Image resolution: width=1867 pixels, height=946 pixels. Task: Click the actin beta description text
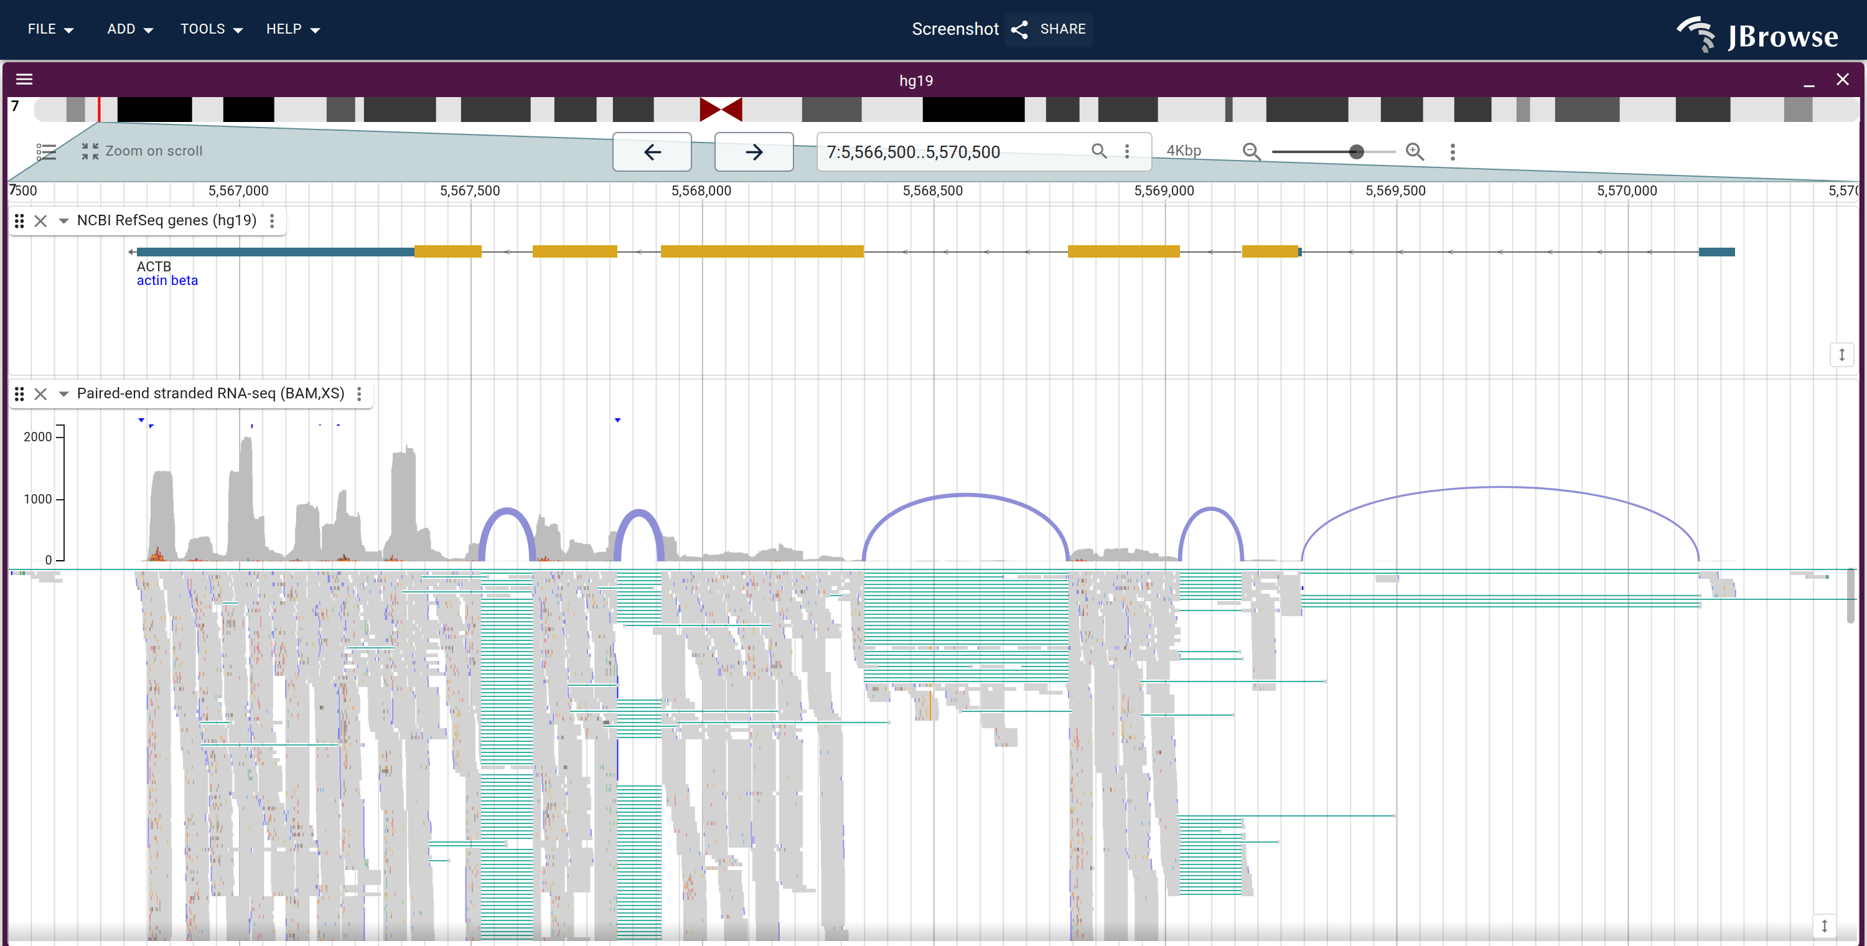coord(167,281)
